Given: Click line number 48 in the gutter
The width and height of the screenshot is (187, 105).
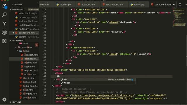Looking at the screenshot, I should [45, 86].
